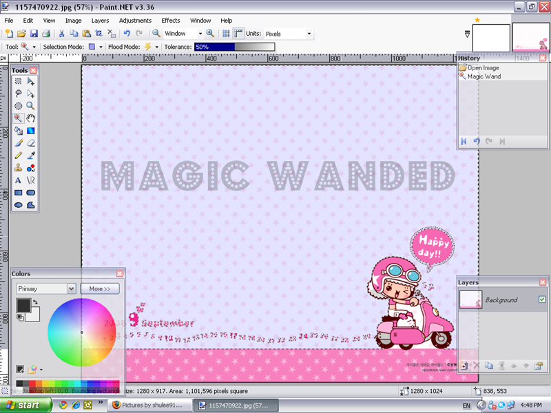This screenshot has width=551, height=413.
Task: Choose the Paint Bucket tool
Action: (19, 131)
